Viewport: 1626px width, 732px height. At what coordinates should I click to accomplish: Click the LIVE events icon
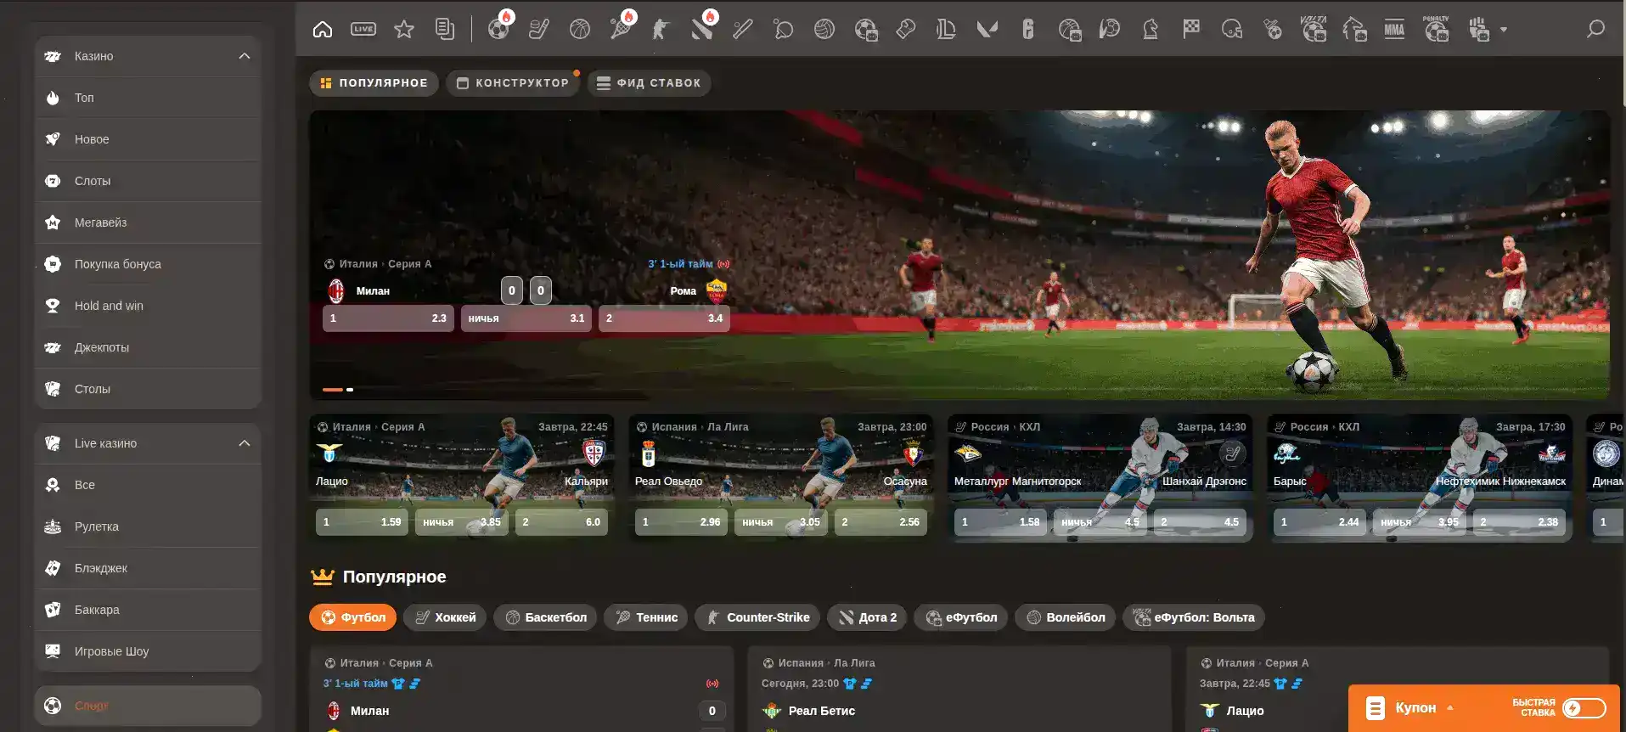click(363, 30)
